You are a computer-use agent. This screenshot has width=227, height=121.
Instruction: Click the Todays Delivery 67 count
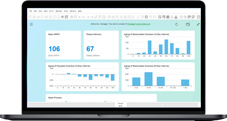(90, 49)
